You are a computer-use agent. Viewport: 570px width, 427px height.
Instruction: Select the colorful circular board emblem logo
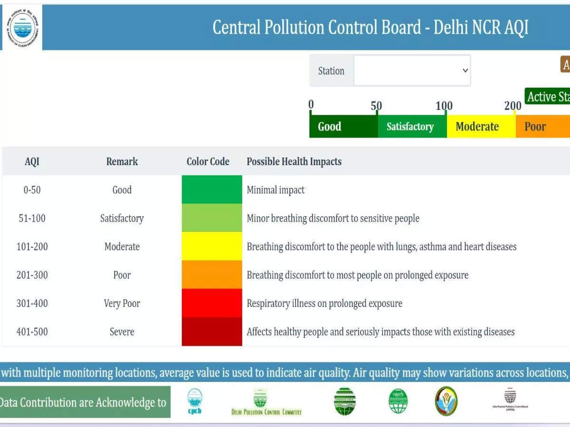[446, 401]
